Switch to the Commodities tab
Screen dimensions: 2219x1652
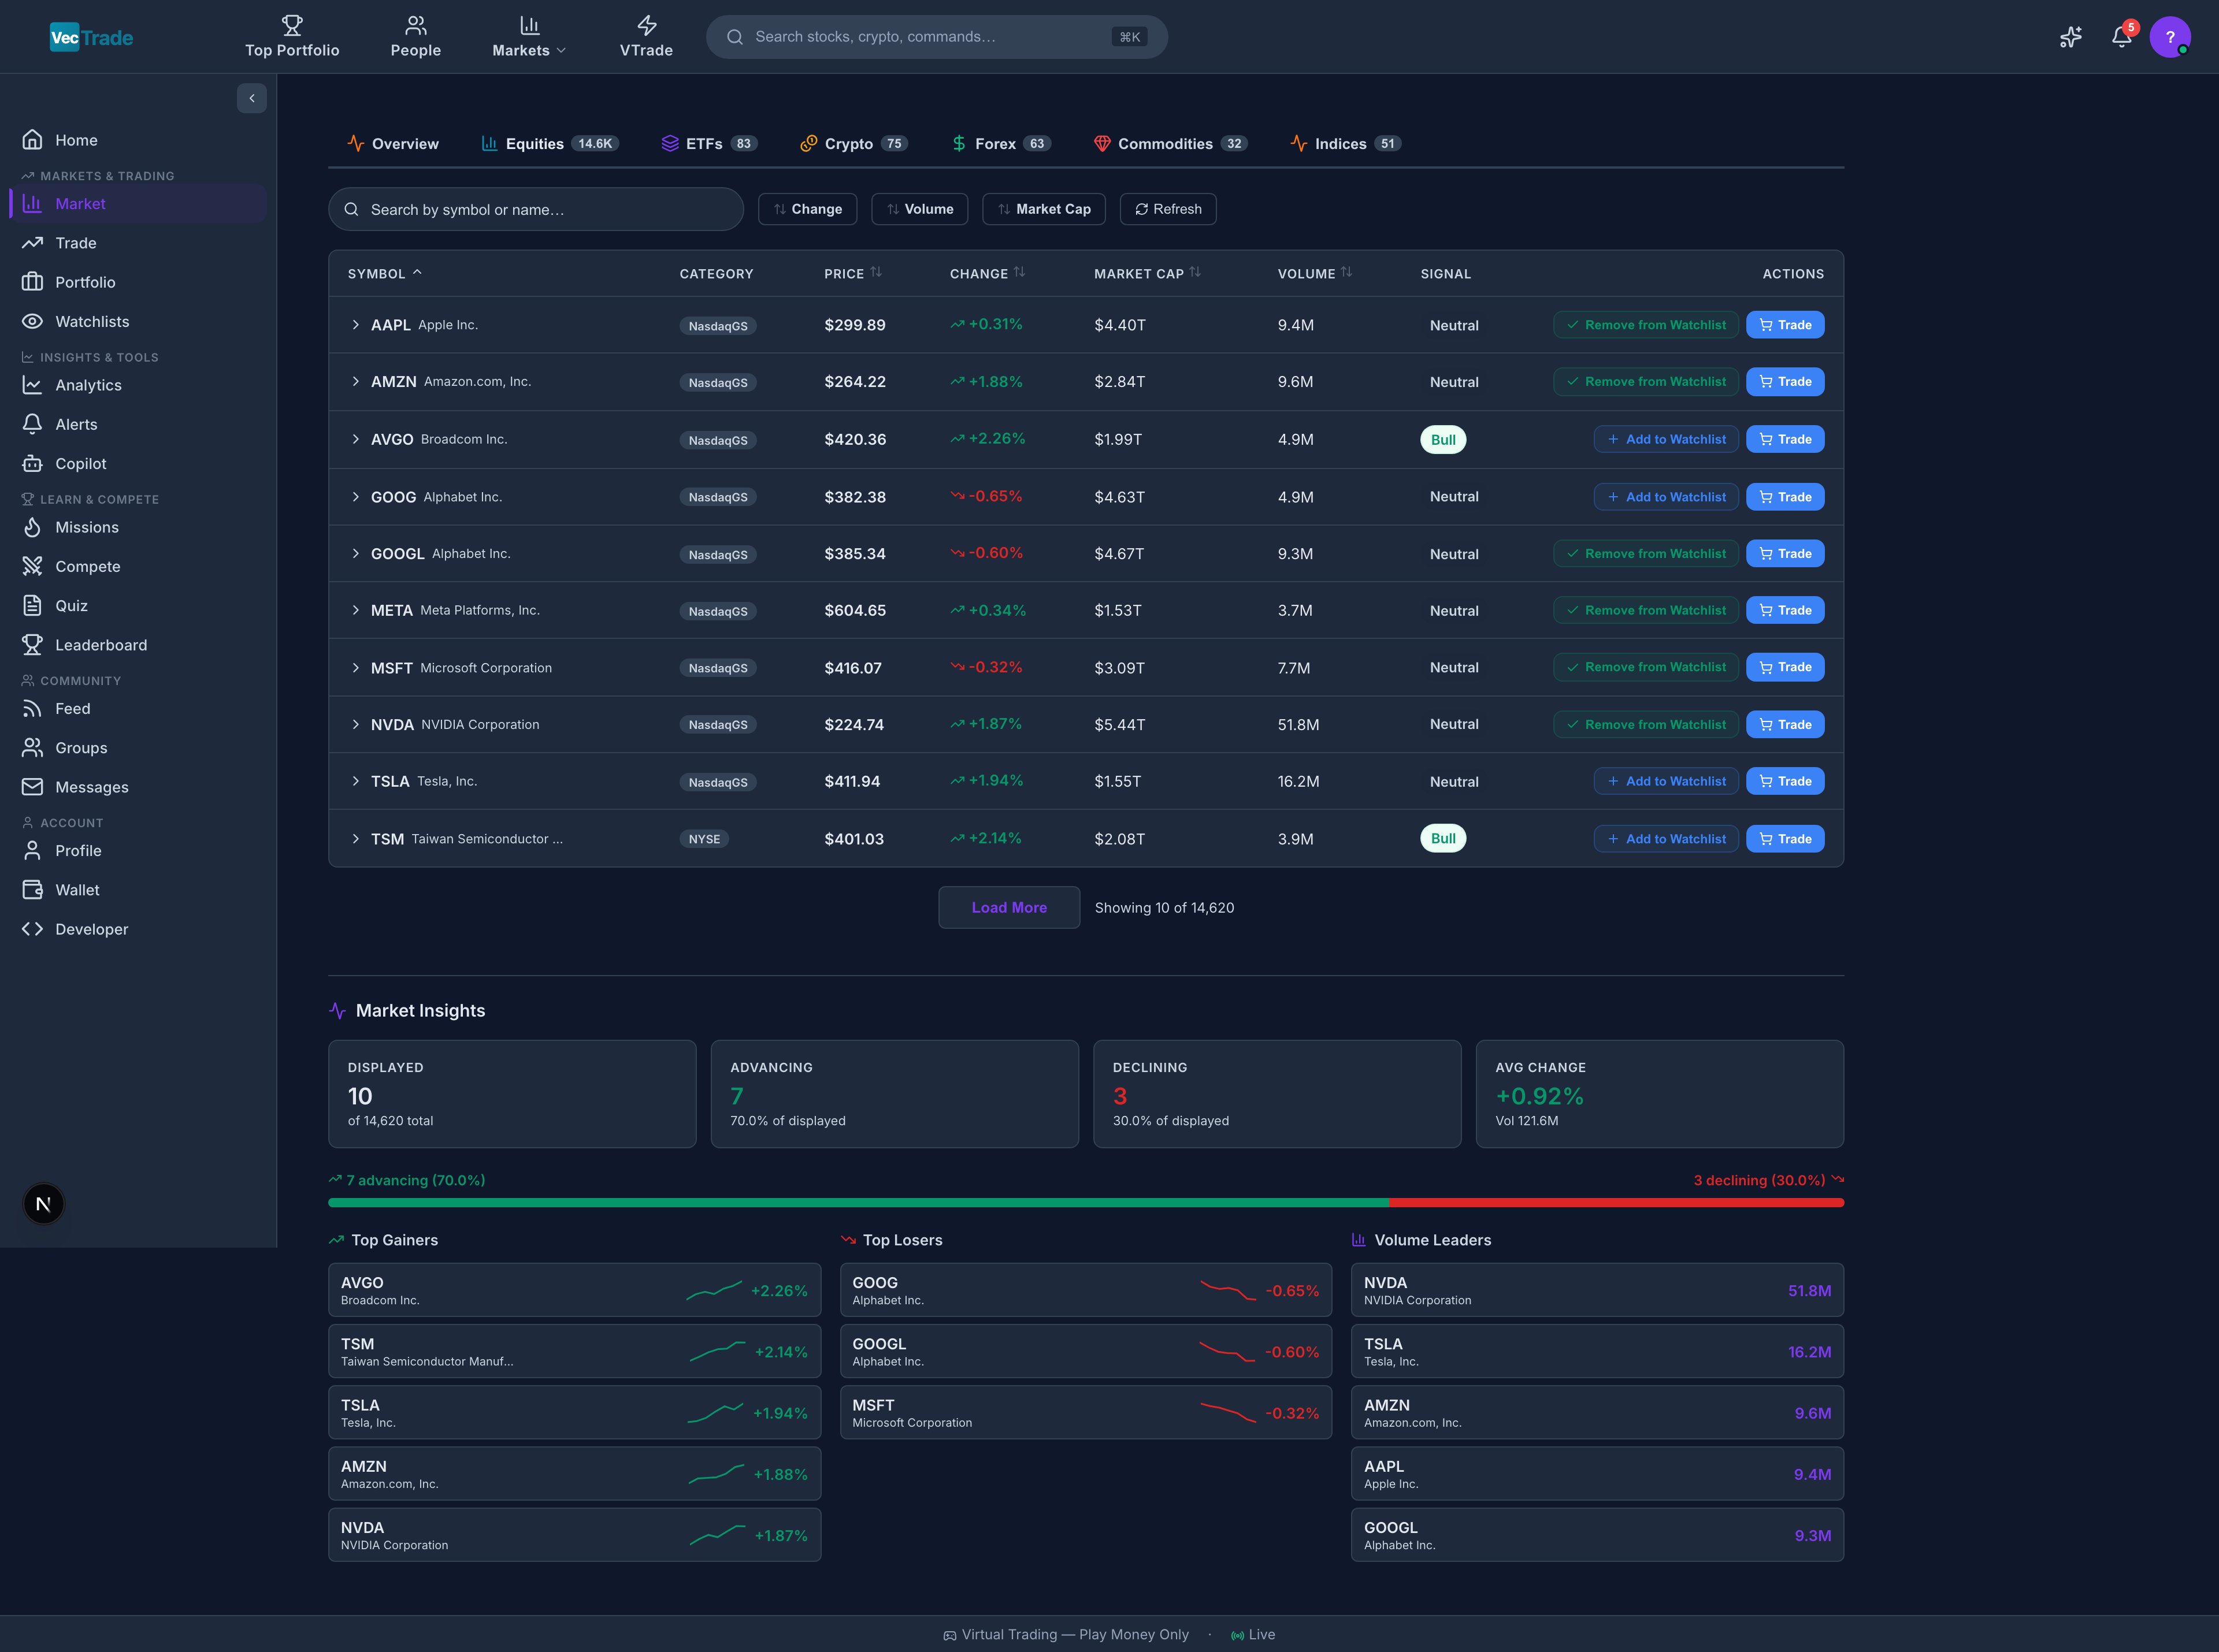(1171, 144)
